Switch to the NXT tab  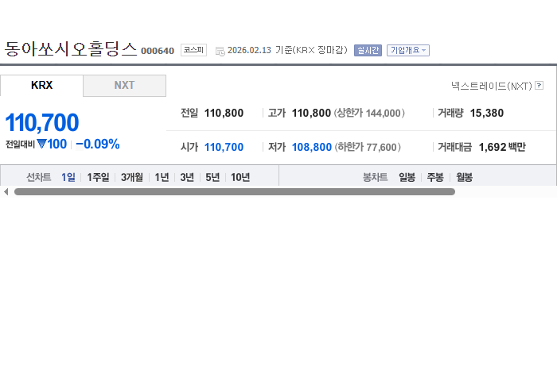pos(124,86)
